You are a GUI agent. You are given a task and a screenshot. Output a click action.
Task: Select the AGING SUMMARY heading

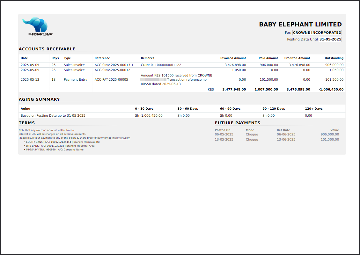[x=39, y=99]
